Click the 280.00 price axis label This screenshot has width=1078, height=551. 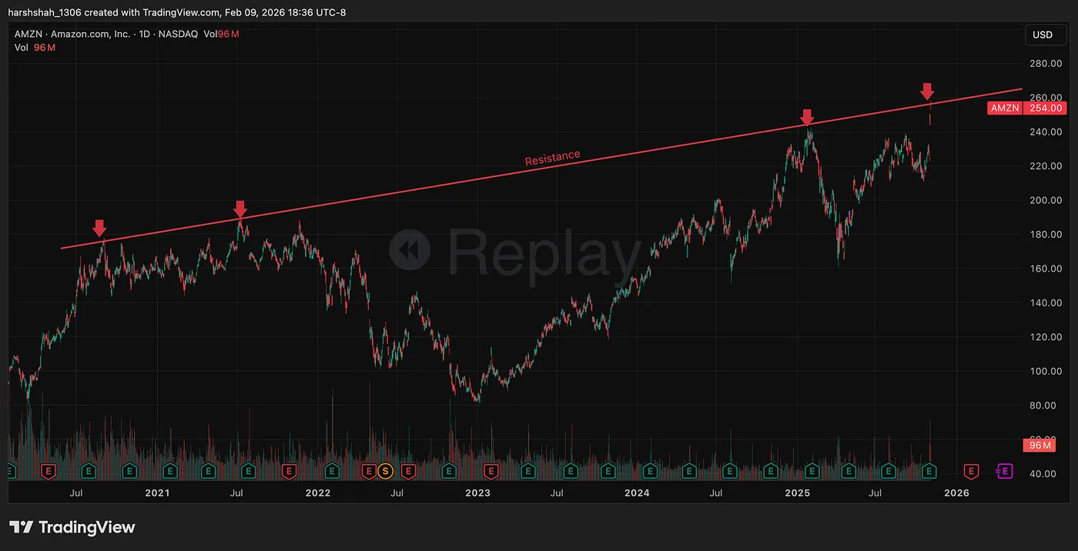tap(1046, 63)
